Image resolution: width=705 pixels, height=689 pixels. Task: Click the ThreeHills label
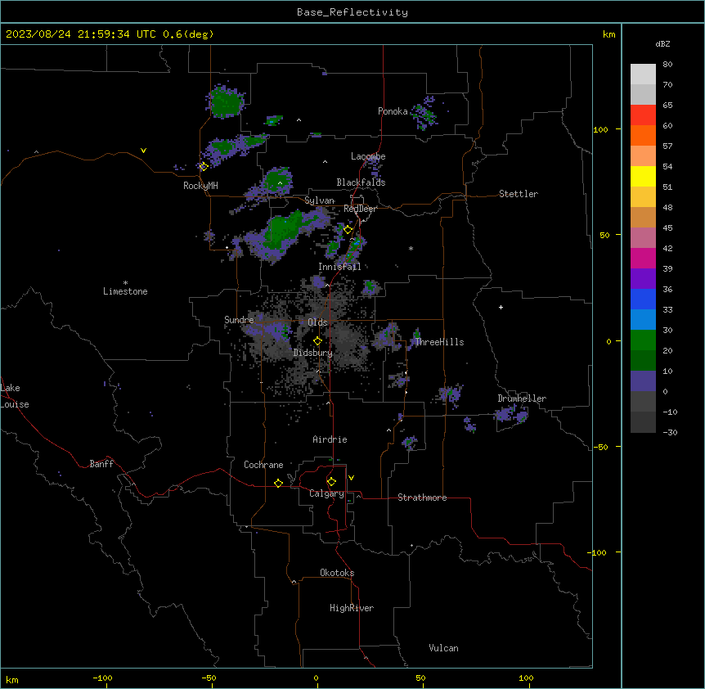pos(440,342)
